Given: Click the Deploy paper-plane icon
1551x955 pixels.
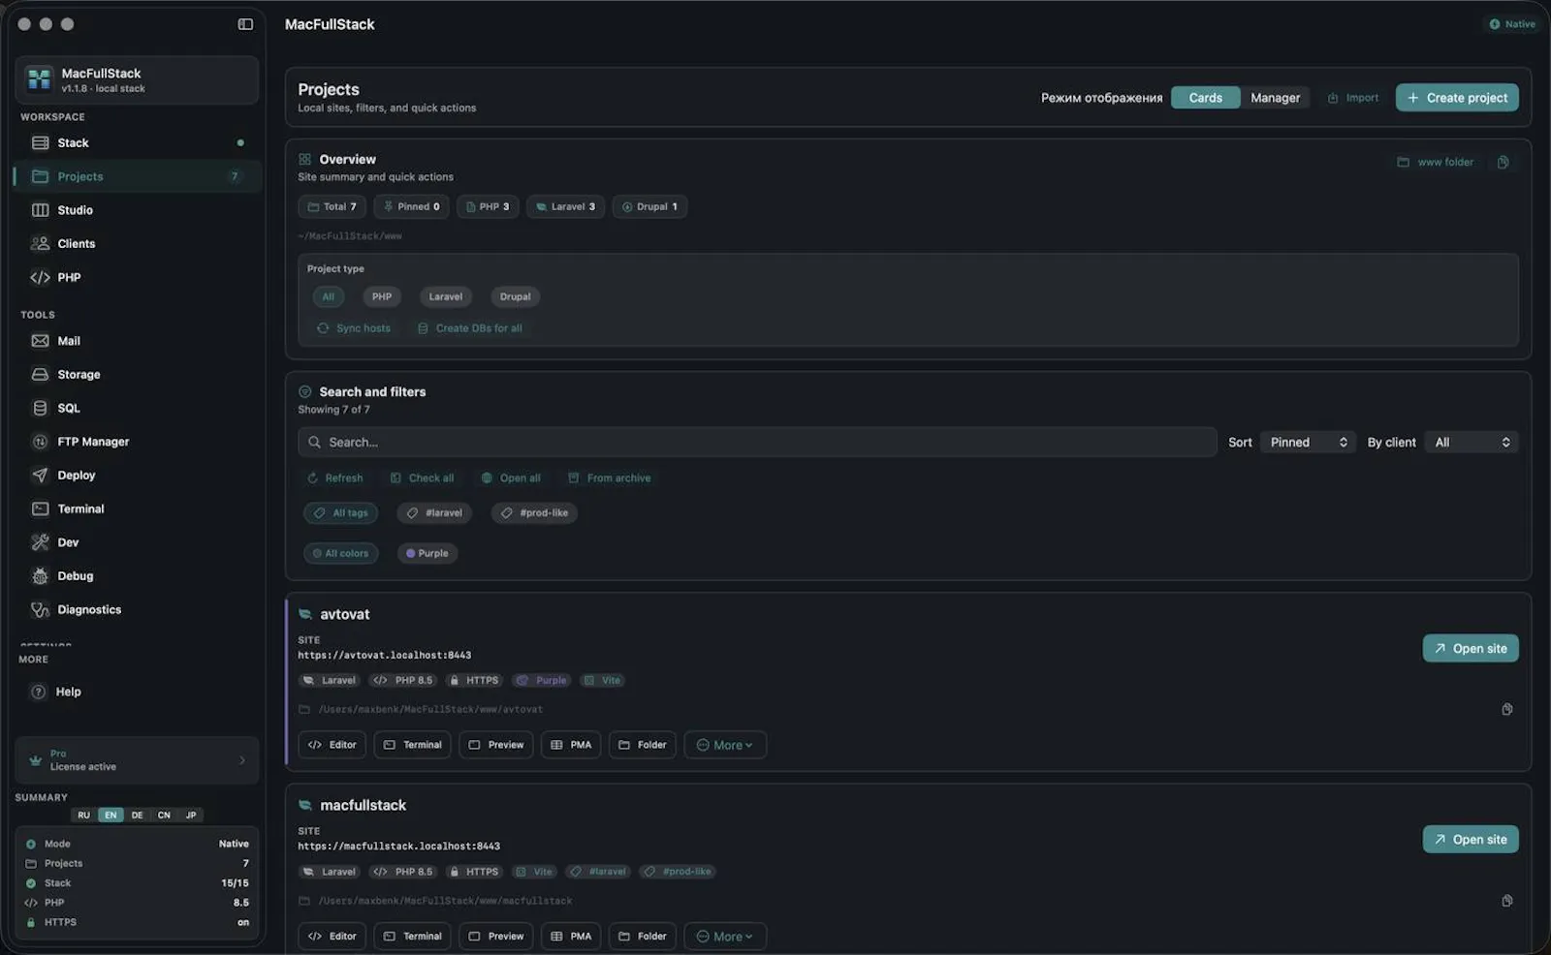Looking at the screenshot, I should click(40, 476).
